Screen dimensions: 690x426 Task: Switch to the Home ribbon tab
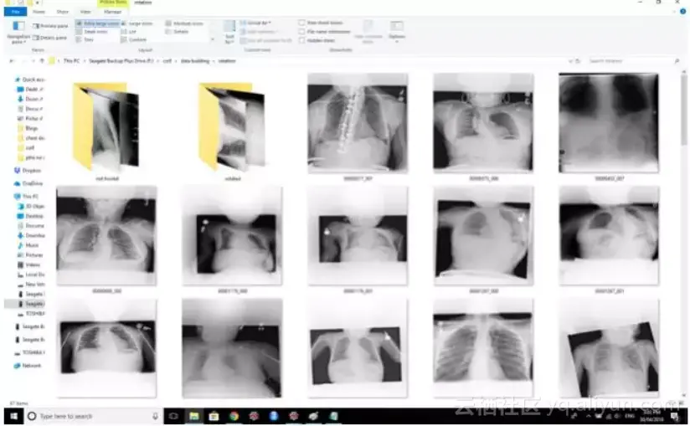(x=39, y=12)
